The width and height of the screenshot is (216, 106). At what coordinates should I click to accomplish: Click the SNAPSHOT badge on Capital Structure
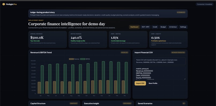[74, 103]
